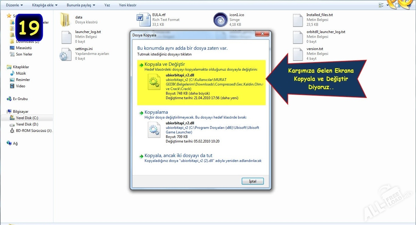Click Yeni klasör in the toolbar

click(x=127, y=5)
